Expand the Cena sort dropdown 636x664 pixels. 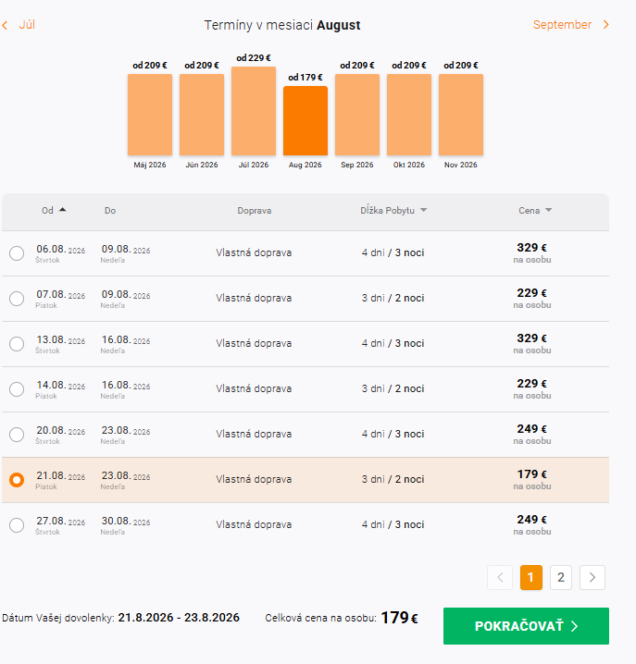point(548,211)
